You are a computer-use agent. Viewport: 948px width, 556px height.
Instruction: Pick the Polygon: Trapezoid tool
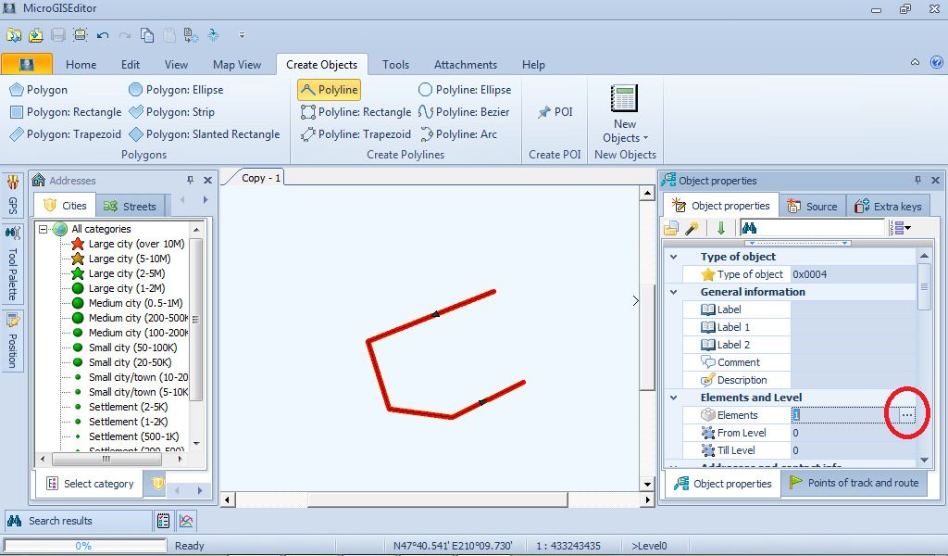pos(65,134)
